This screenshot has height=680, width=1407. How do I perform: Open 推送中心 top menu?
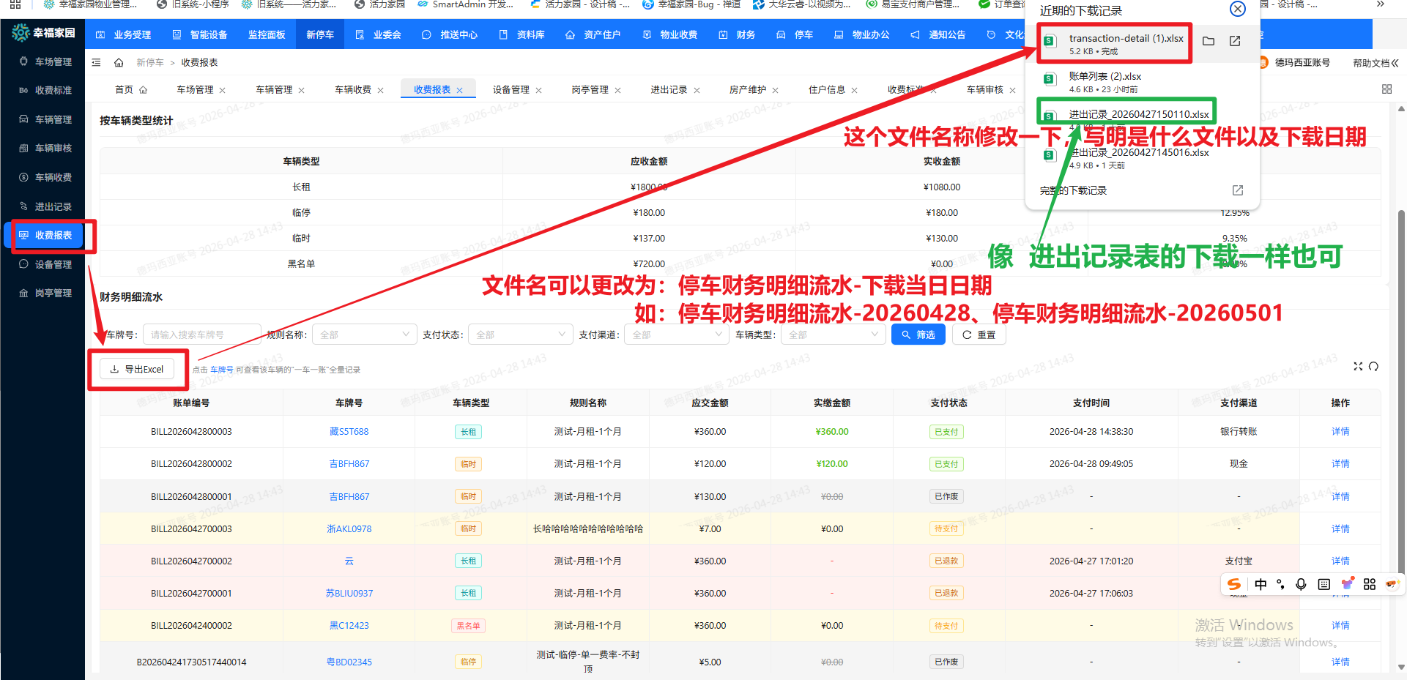450,34
